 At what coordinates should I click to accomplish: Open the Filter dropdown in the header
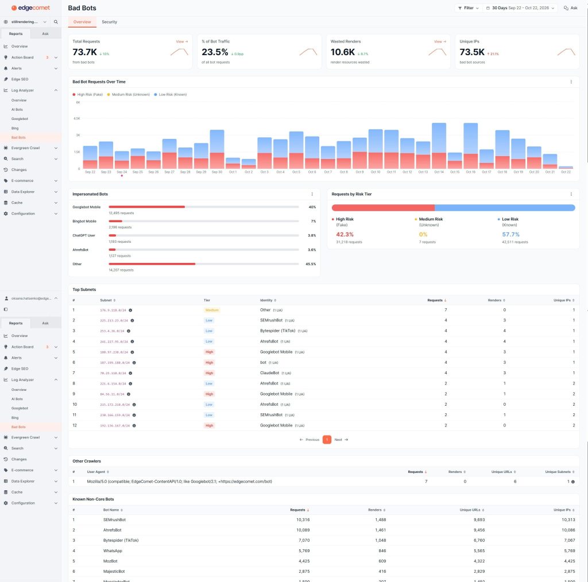click(x=469, y=8)
